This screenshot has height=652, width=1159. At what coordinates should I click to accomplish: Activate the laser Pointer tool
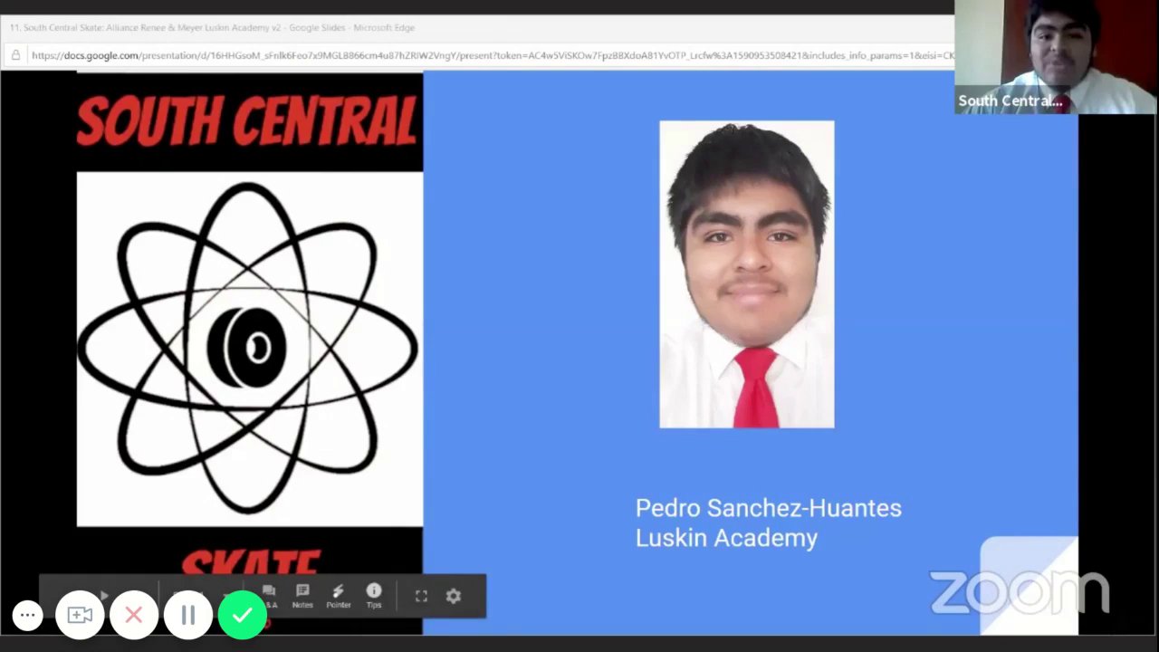click(x=339, y=595)
